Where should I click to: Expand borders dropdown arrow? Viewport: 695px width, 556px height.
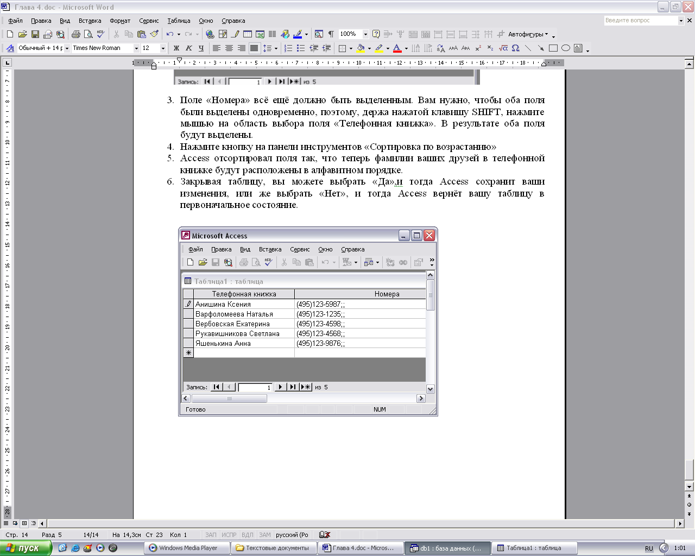point(351,48)
